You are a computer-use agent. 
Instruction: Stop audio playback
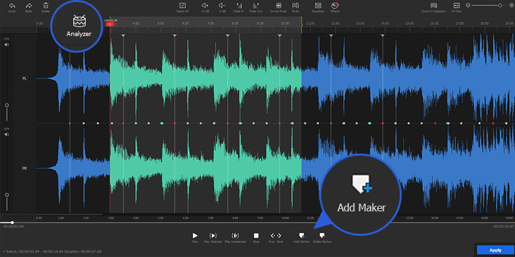click(256, 236)
